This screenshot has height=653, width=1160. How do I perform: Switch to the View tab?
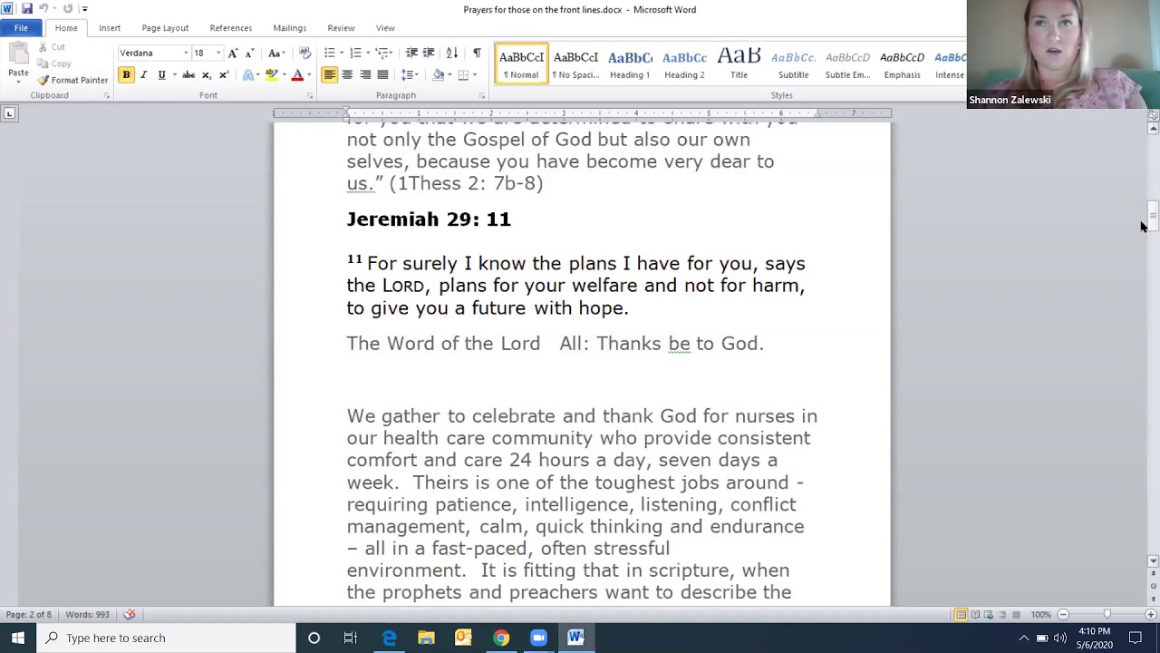(x=385, y=28)
